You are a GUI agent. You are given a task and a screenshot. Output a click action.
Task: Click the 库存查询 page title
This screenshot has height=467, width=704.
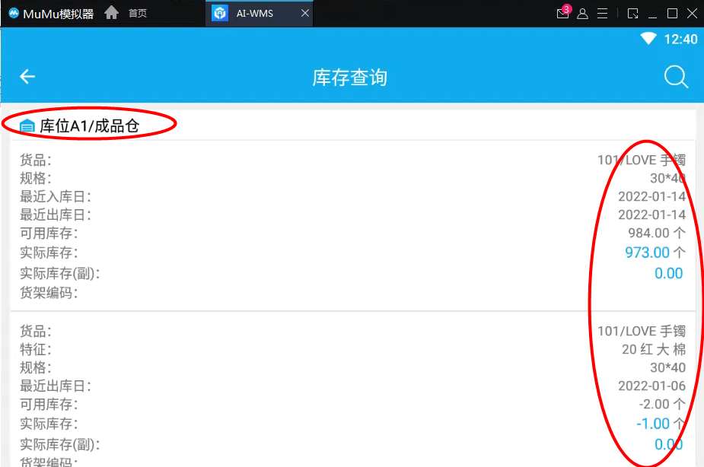point(350,78)
